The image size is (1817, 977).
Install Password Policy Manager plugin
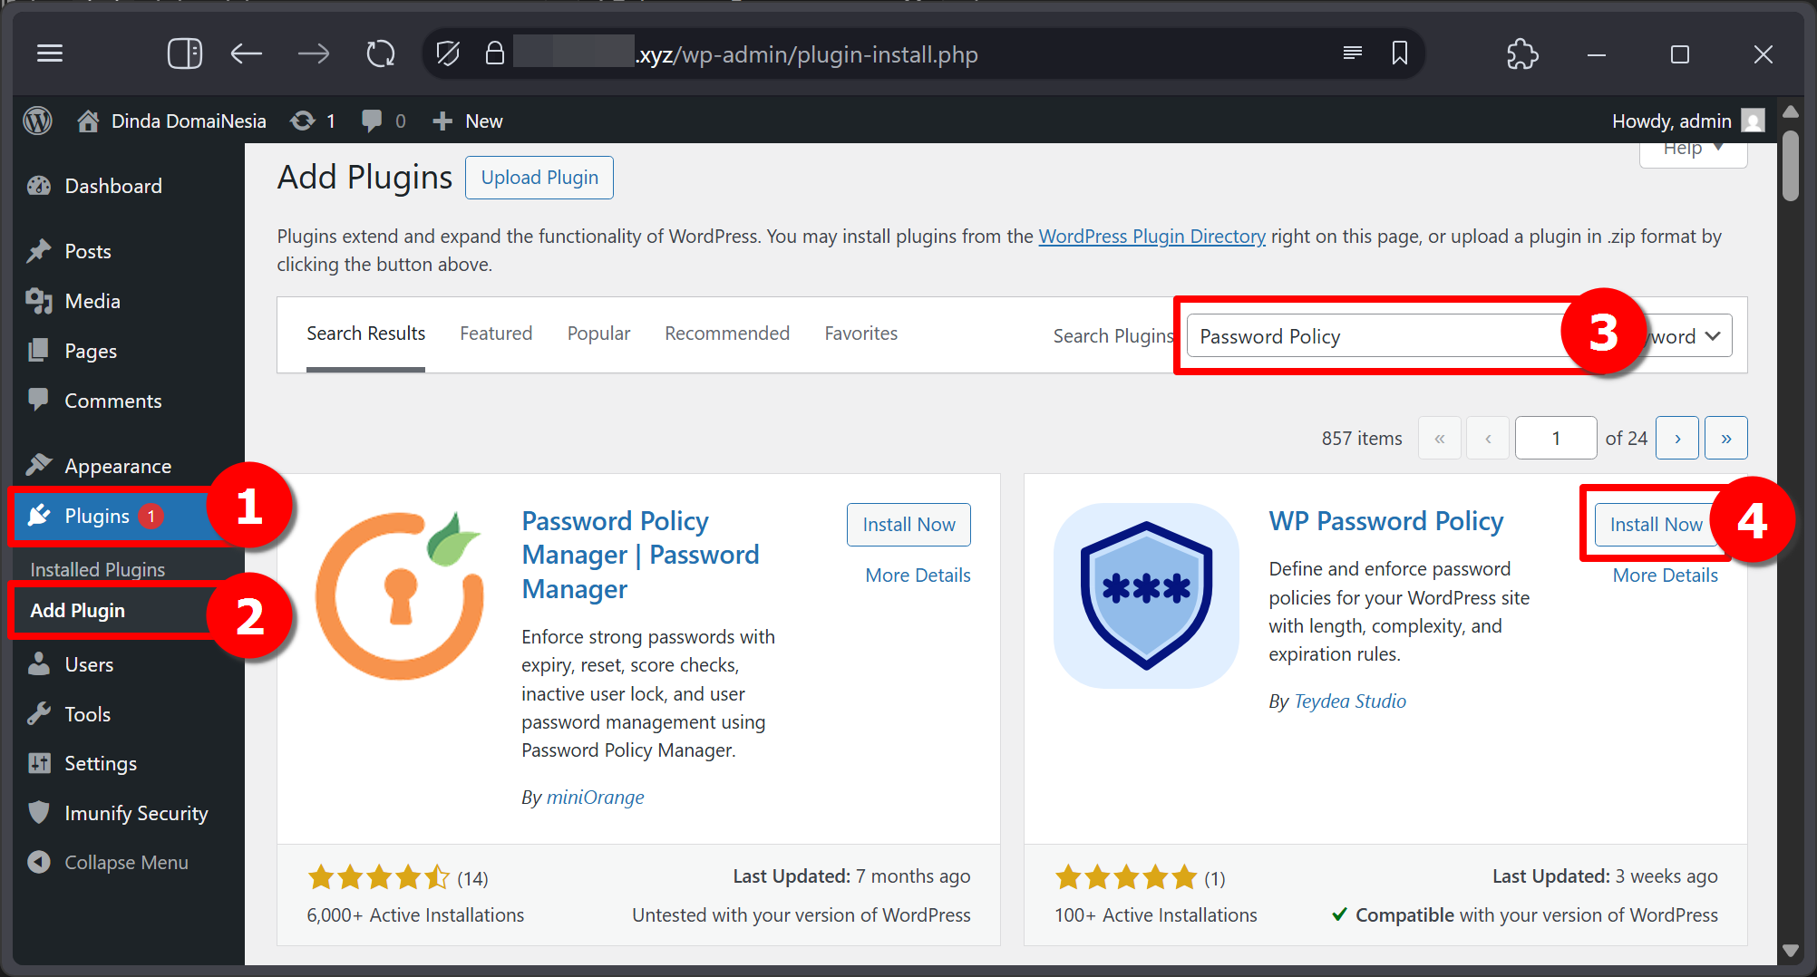click(x=908, y=525)
